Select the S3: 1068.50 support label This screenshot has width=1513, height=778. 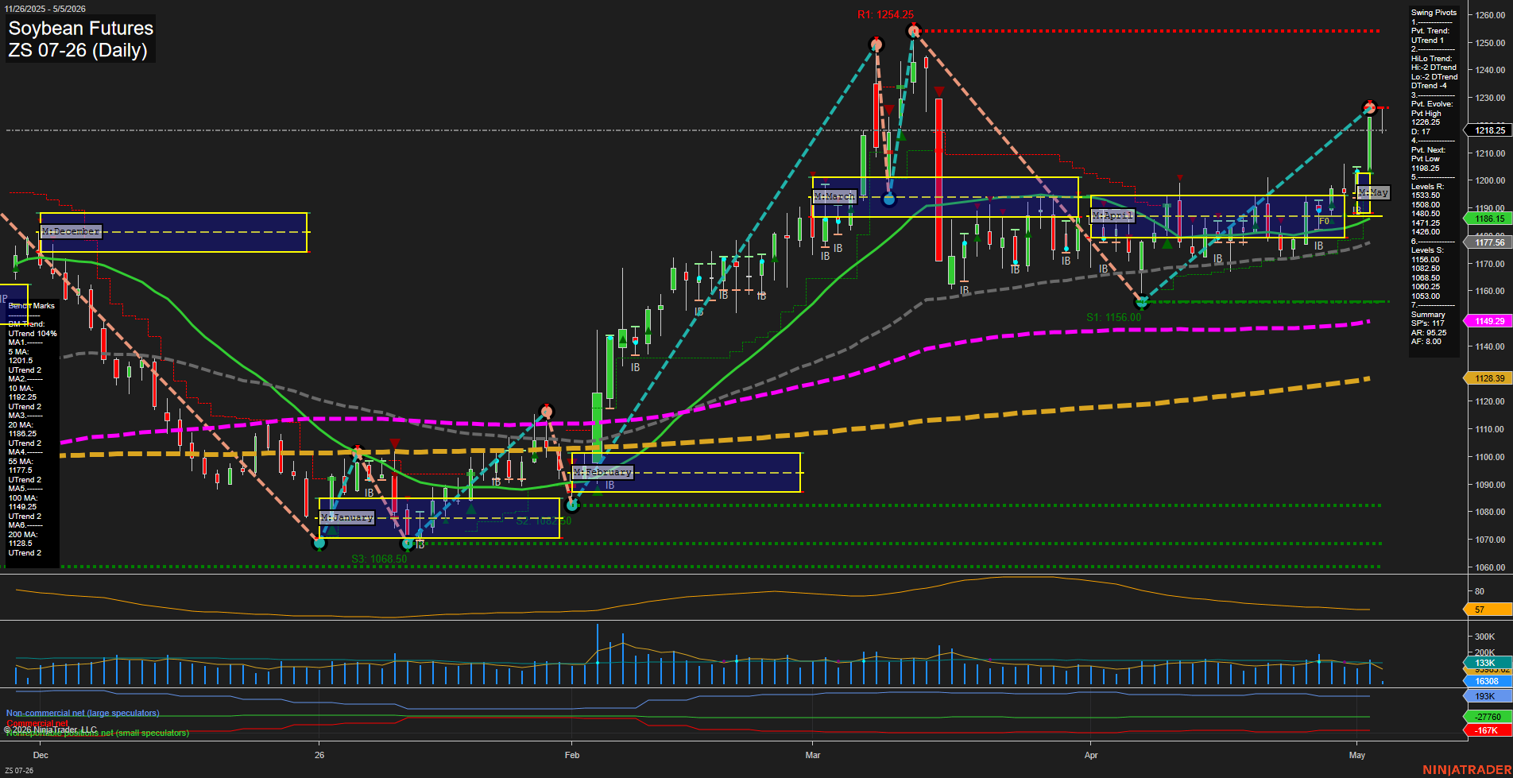click(379, 559)
